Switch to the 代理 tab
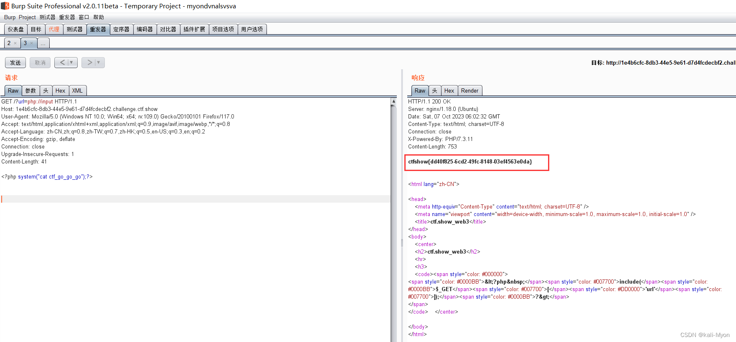The width and height of the screenshot is (736, 342). point(54,29)
